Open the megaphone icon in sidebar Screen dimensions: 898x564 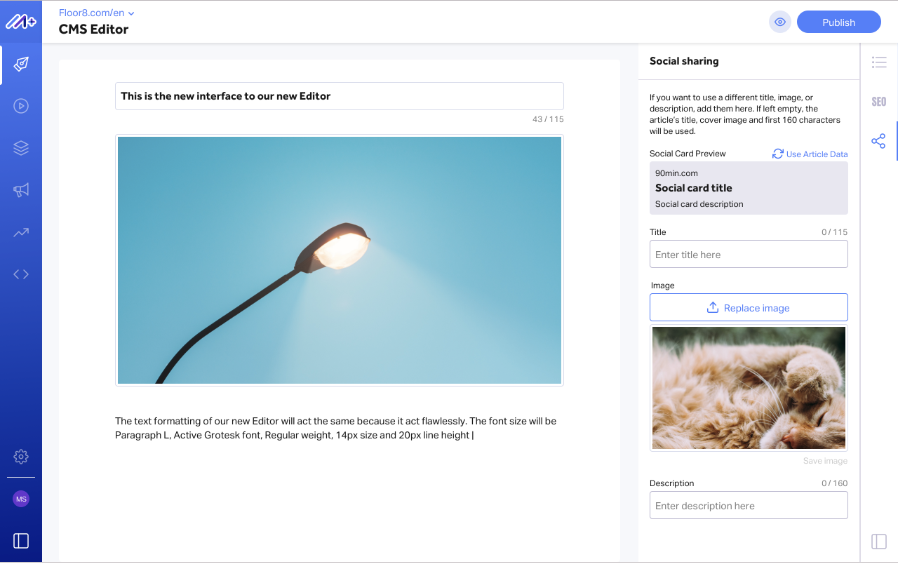(21, 190)
